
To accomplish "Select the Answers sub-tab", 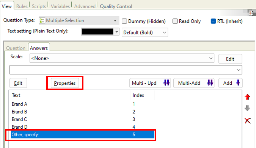I will pos(39,48).
